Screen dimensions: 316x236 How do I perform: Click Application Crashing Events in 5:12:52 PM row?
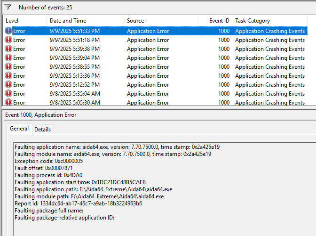coord(270,85)
